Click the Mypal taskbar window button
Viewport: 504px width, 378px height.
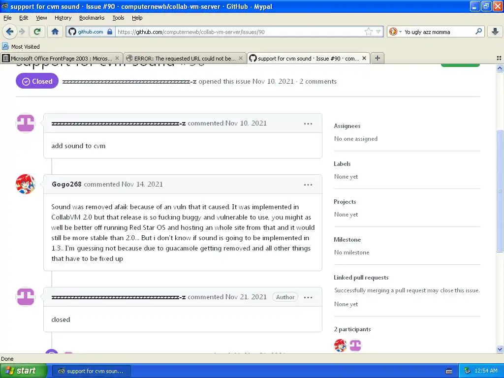[x=91, y=371]
